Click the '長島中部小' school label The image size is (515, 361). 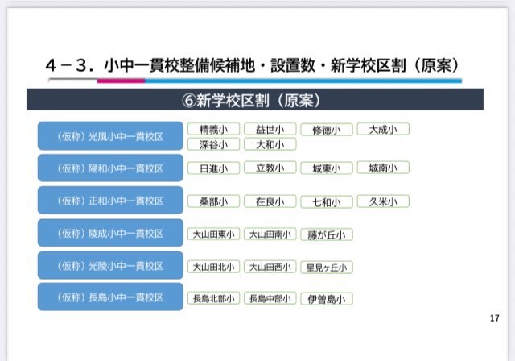[270, 298]
